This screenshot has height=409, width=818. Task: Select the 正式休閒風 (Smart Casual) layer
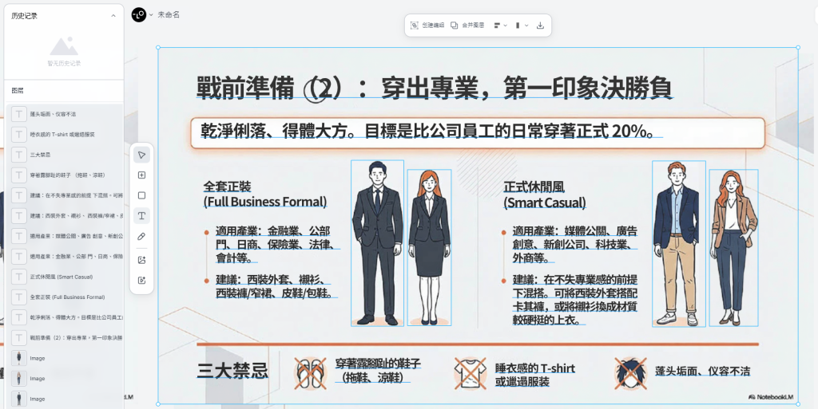(66, 277)
